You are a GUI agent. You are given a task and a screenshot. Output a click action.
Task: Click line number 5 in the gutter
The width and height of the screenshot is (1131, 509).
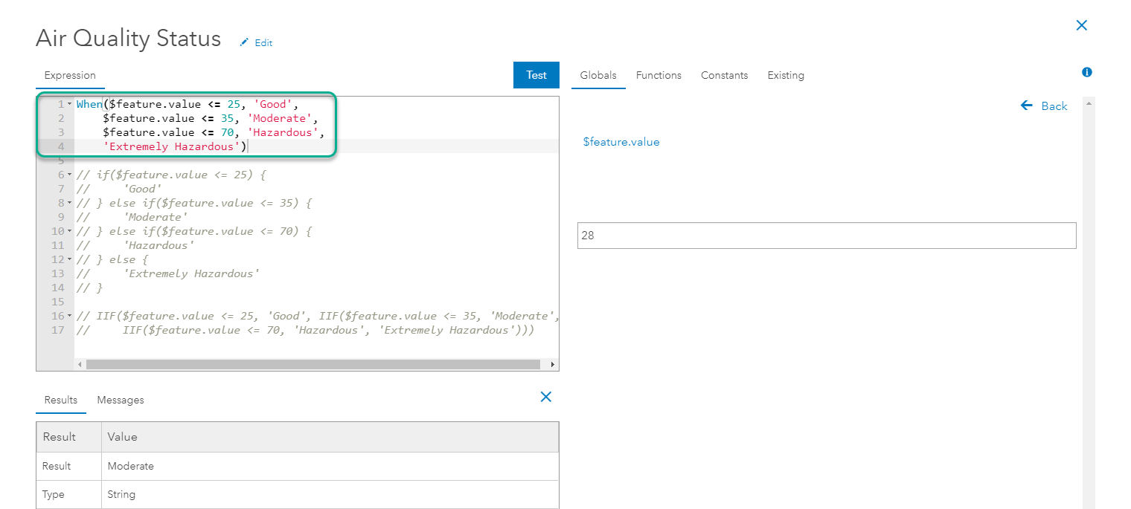tap(61, 161)
